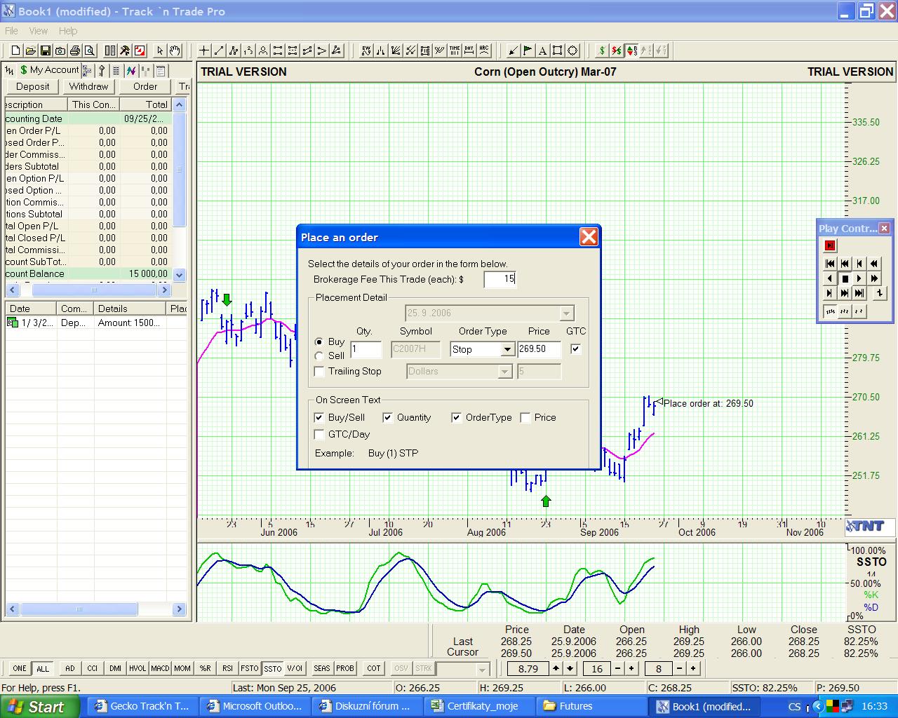Select the green flag annotation tool
The width and height of the screenshot is (898, 718).
[x=528, y=50]
